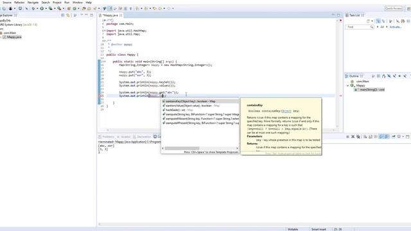Open the Run menu
Image resolution: width=411 pixels, height=231 pixels.
point(67,3)
